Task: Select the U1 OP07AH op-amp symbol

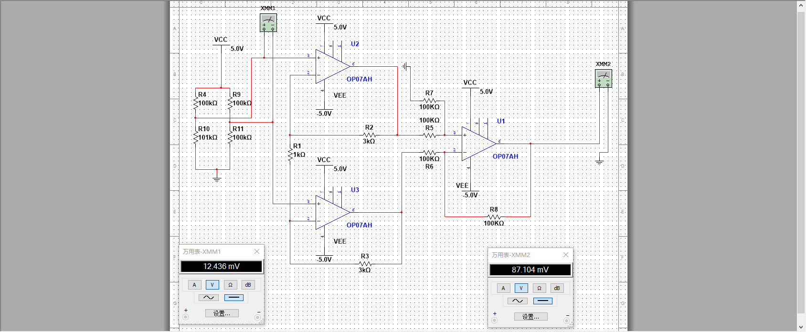Action: pyautogui.click(x=479, y=144)
